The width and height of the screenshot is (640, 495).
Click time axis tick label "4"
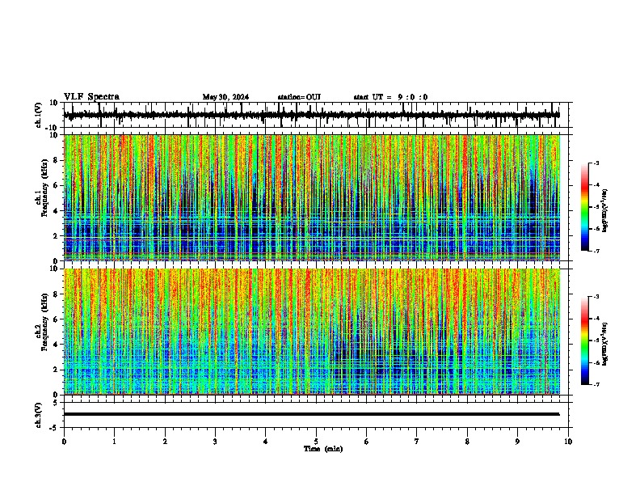click(x=266, y=442)
